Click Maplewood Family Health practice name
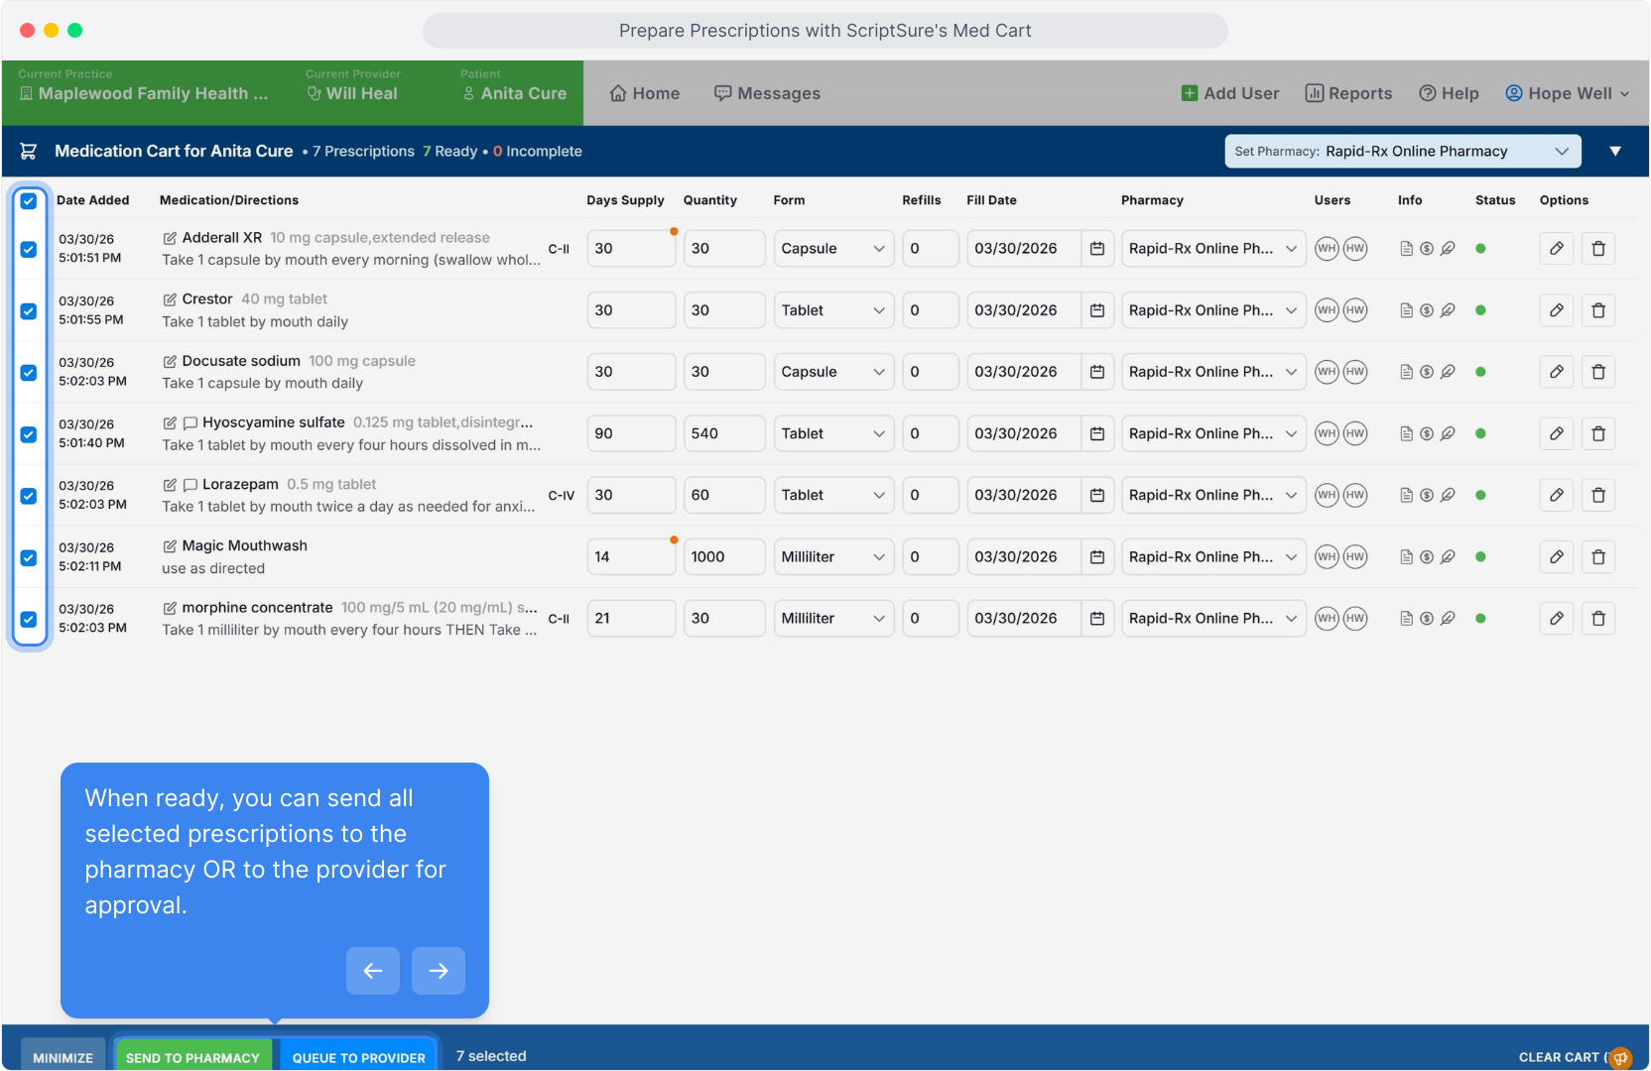 (x=144, y=93)
